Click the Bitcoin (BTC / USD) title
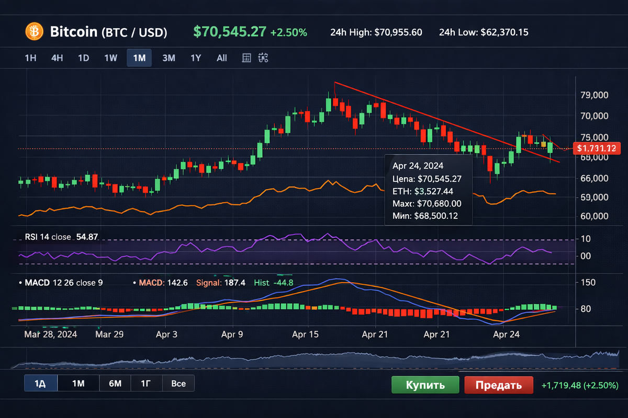The height and width of the screenshot is (418, 628). click(108, 32)
